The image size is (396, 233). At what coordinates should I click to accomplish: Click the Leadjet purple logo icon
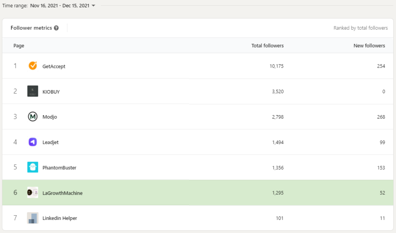click(x=33, y=142)
